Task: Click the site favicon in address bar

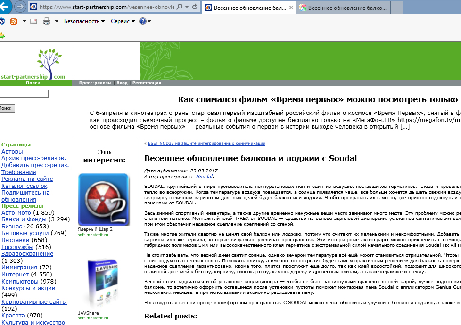Action: pos(33,7)
